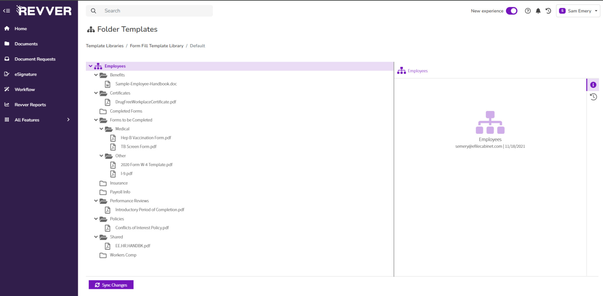The image size is (603, 296).
Task: Click the PDF icon for DrugFreeWorkplaceCertificate.pdf
Action: pos(108,102)
